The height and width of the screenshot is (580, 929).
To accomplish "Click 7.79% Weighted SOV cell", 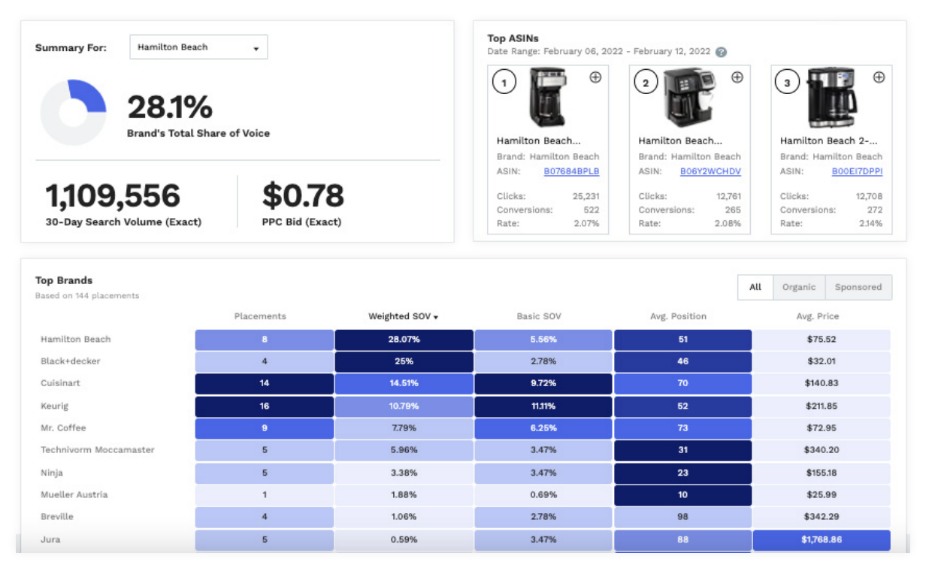I will tap(404, 428).
